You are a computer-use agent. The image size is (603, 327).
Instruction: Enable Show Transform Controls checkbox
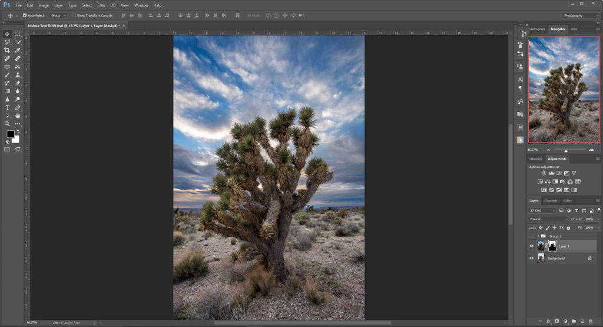(74, 15)
